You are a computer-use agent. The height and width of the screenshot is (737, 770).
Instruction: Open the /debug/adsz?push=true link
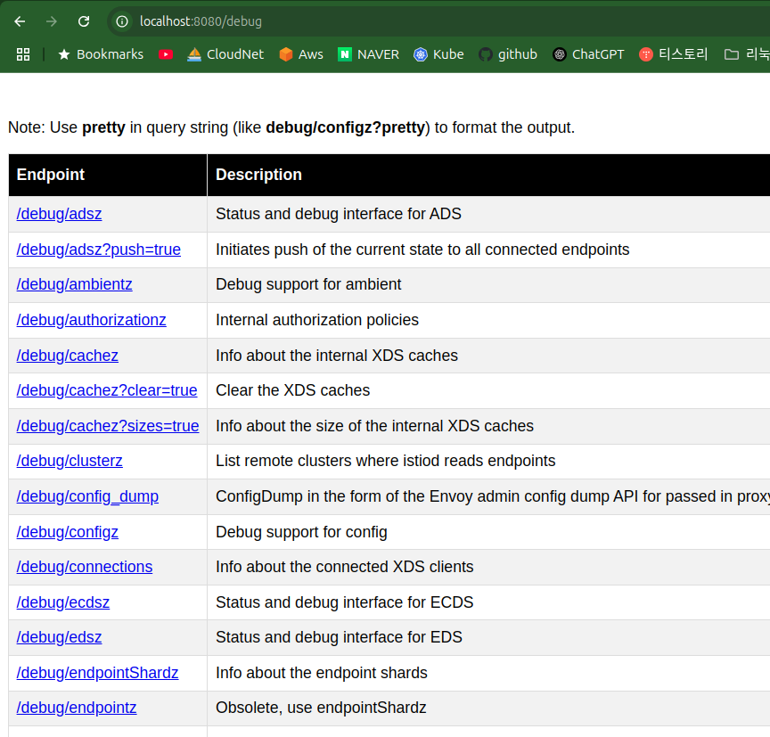point(98,250)
